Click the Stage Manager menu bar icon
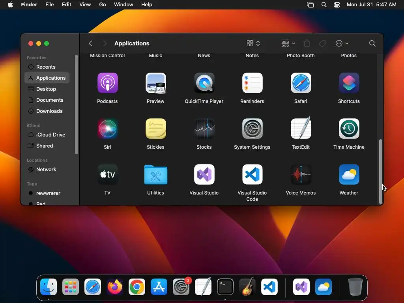 [310, 5]
